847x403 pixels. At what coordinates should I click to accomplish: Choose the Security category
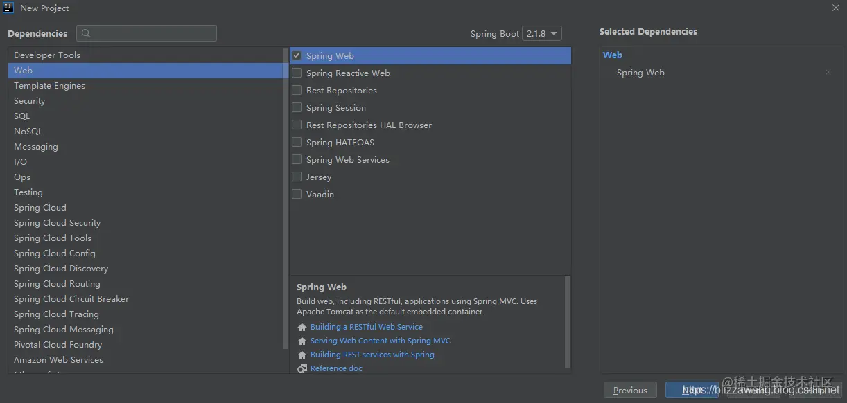point(146,101)
